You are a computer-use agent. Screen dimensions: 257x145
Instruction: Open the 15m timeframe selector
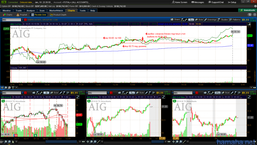pyautogui.click(x=218, y=93)
